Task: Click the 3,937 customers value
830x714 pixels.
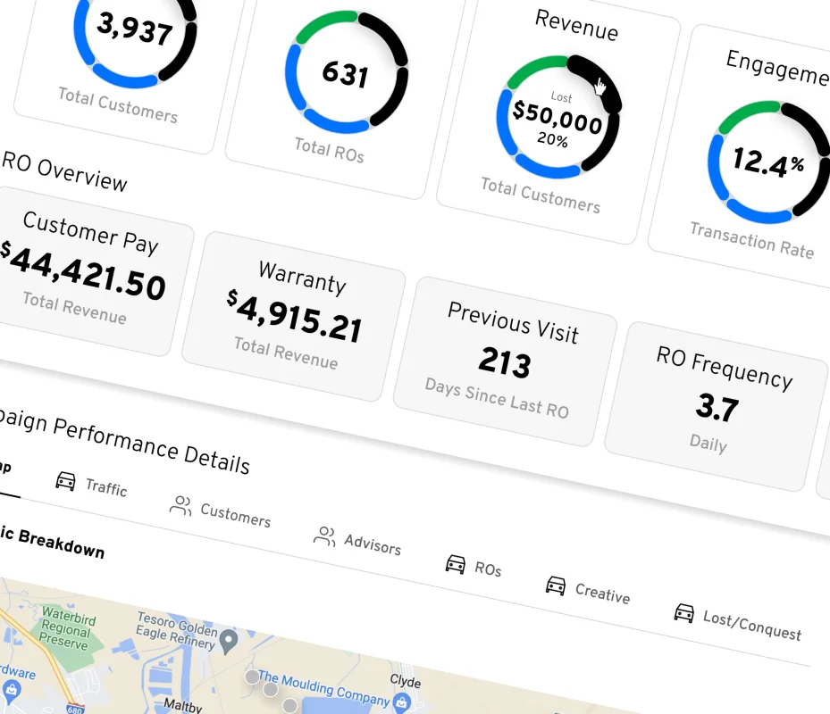Action: 134,28
